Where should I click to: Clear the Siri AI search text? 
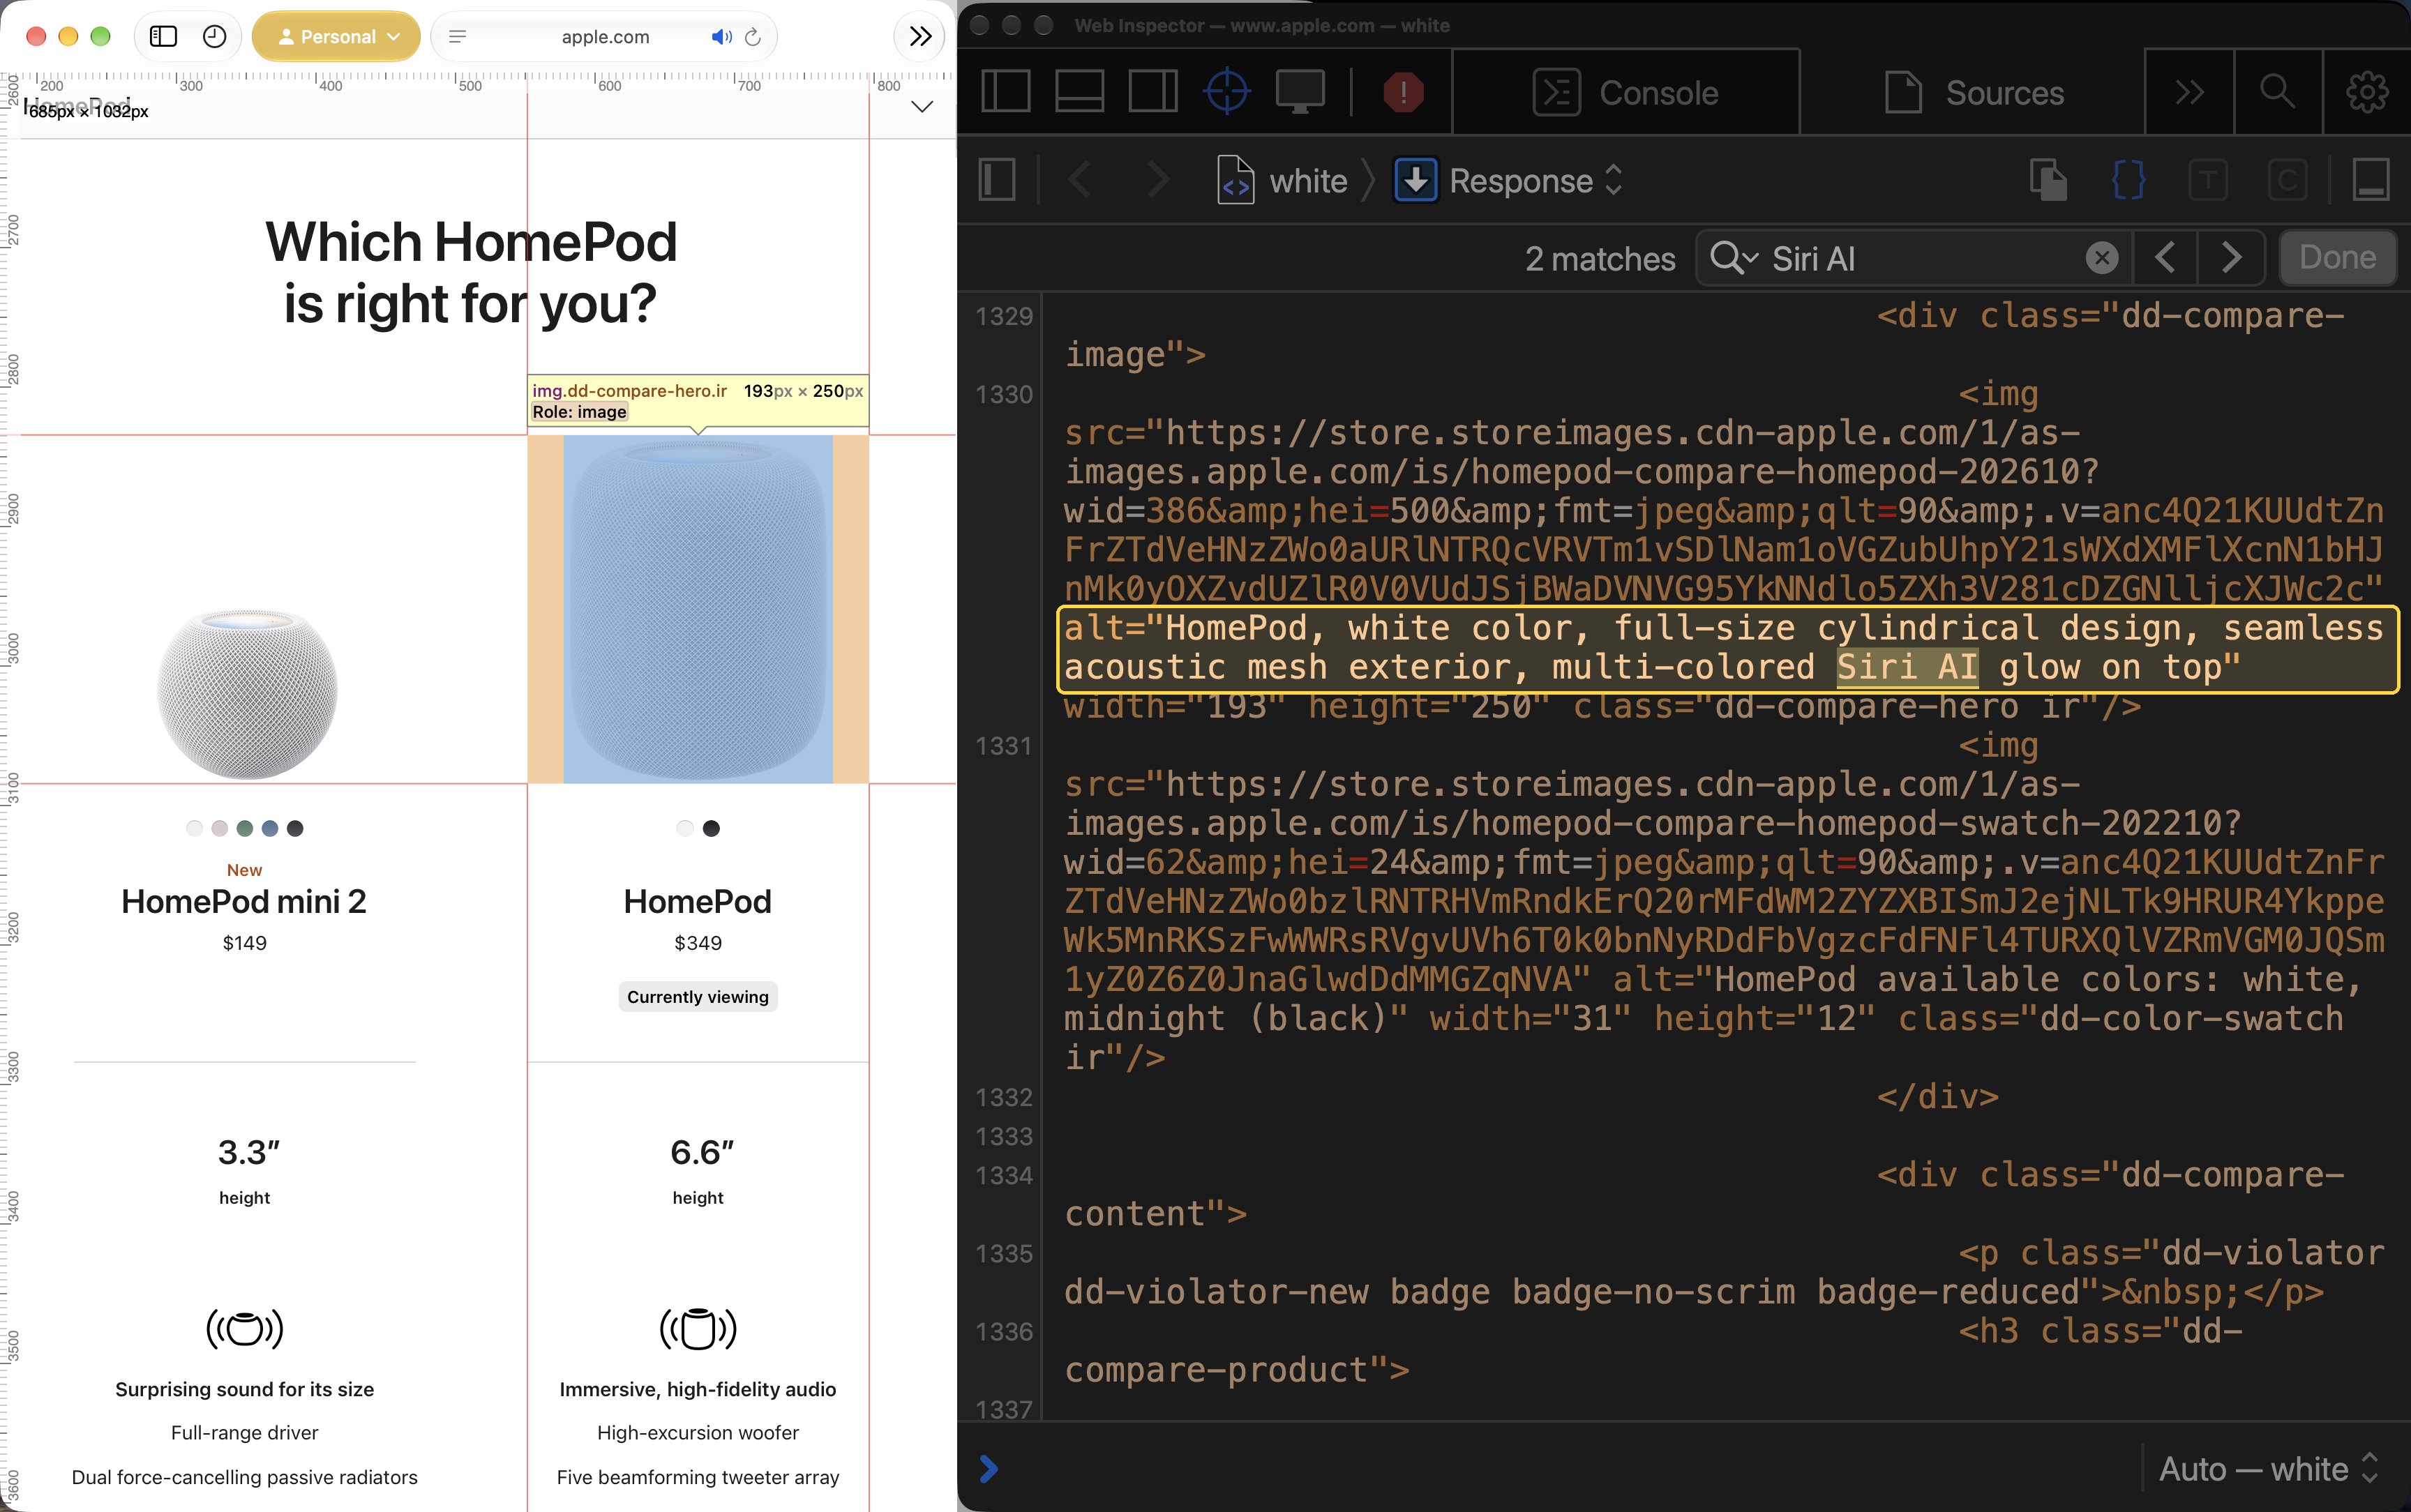coord(2102,259)
